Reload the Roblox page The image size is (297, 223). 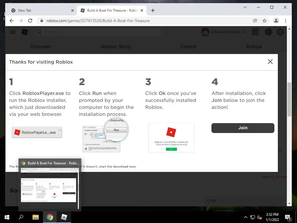(30, 21)
